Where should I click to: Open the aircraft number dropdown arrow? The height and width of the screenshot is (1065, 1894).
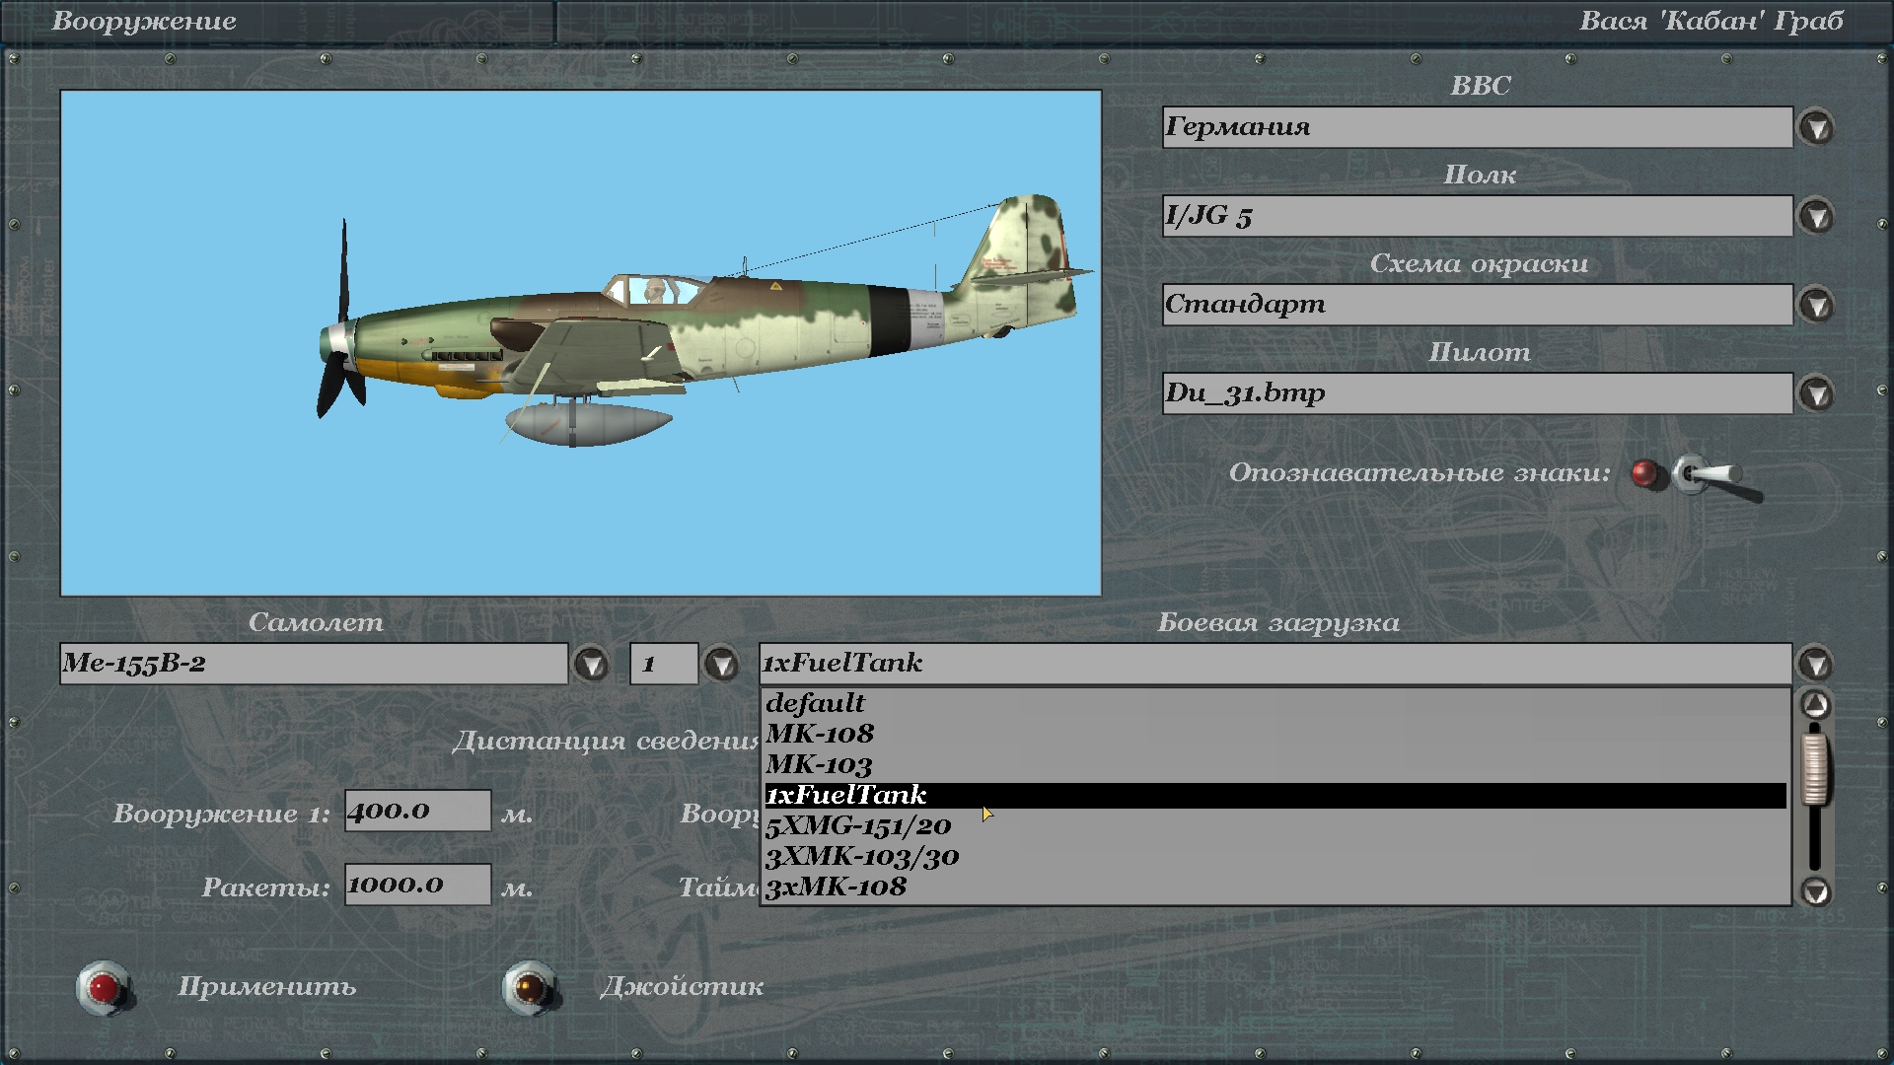[x=721, y=664]
